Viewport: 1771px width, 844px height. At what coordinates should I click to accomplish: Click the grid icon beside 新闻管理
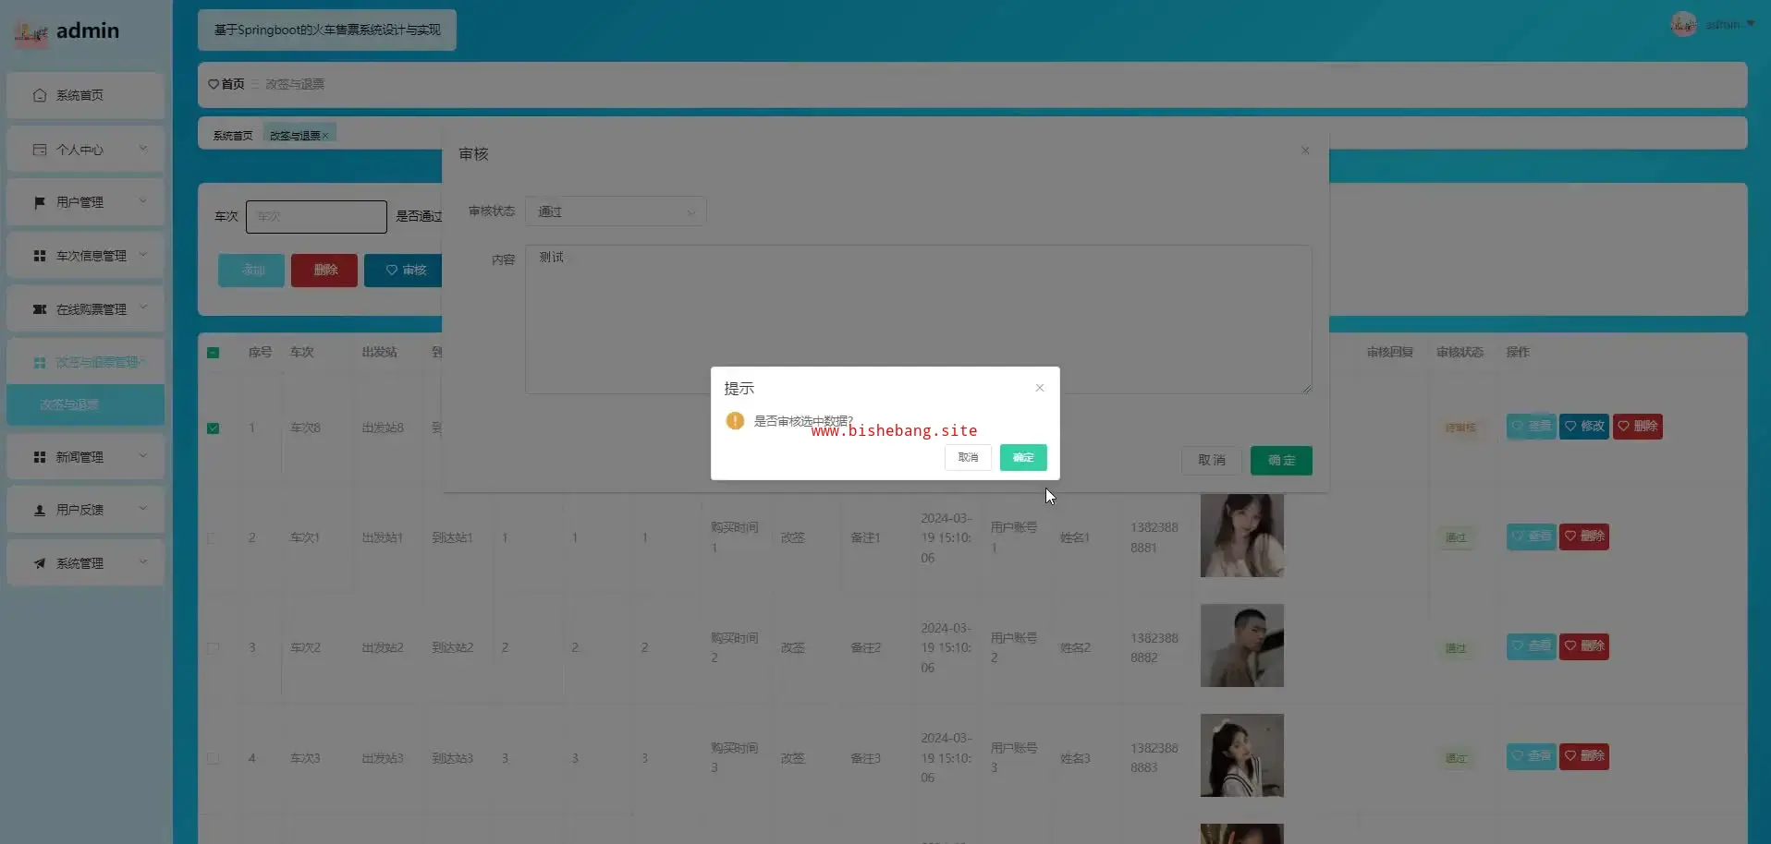click(40, 457)
